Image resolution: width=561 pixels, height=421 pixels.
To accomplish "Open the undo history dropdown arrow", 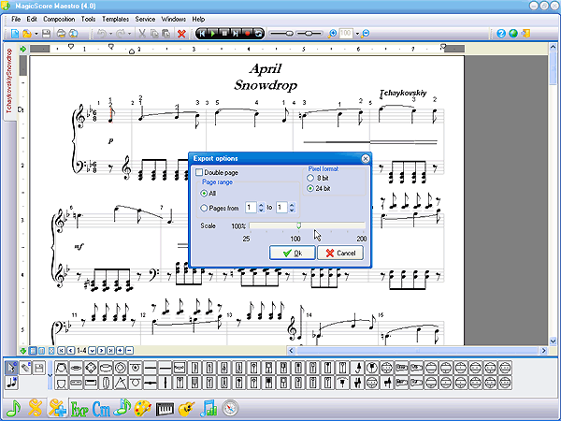I will click(110, 34).
